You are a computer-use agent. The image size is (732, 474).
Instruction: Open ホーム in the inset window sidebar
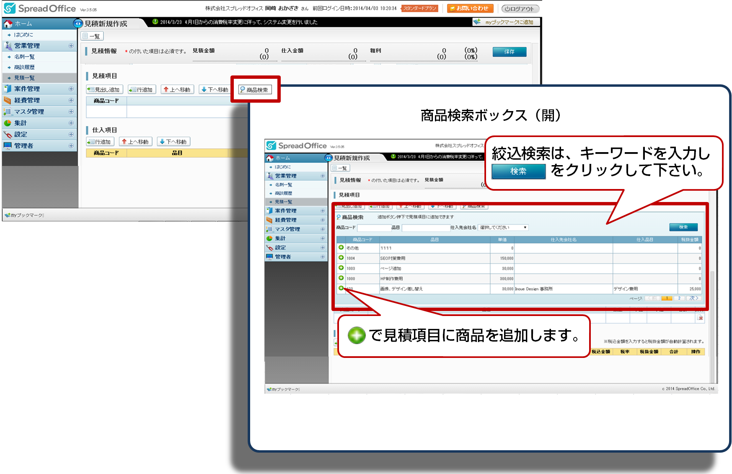pyautogui.click(x=283, y=158)
